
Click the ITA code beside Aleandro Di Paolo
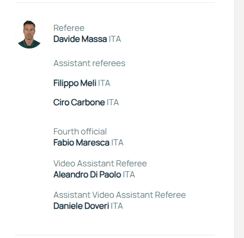pyautogui.click(x=129, y=175)
